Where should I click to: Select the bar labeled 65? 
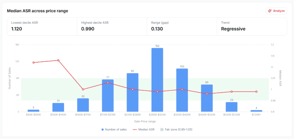coord(207,98)
